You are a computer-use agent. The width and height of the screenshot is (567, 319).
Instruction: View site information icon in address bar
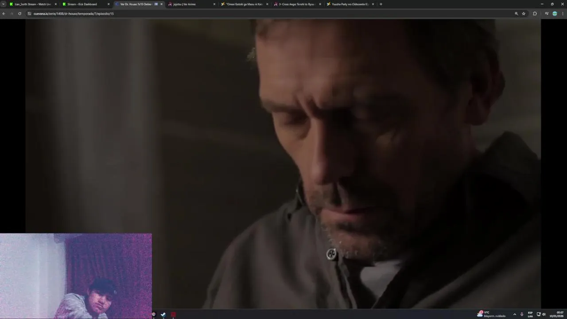(x=29, y=14)
